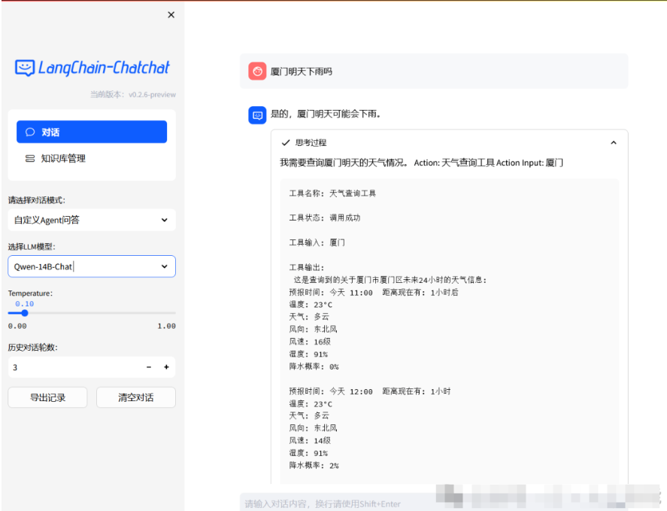Click the 清空对话 button
The width and height of the screenshot is (667, 511).
click(x=135, y=397)
